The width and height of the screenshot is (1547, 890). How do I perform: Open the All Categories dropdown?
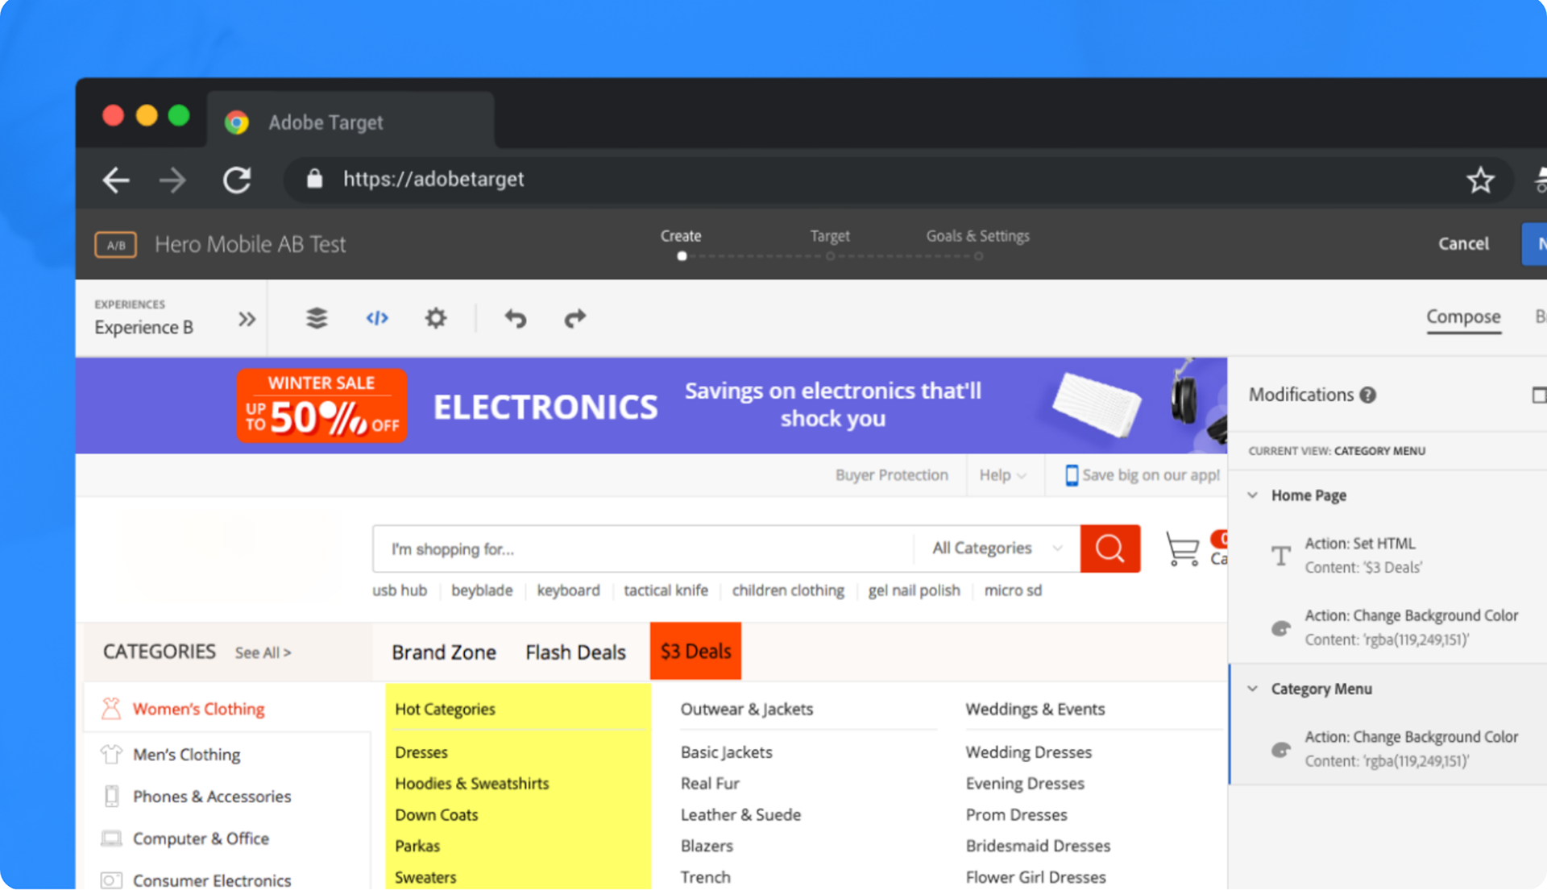coord(997,548)
